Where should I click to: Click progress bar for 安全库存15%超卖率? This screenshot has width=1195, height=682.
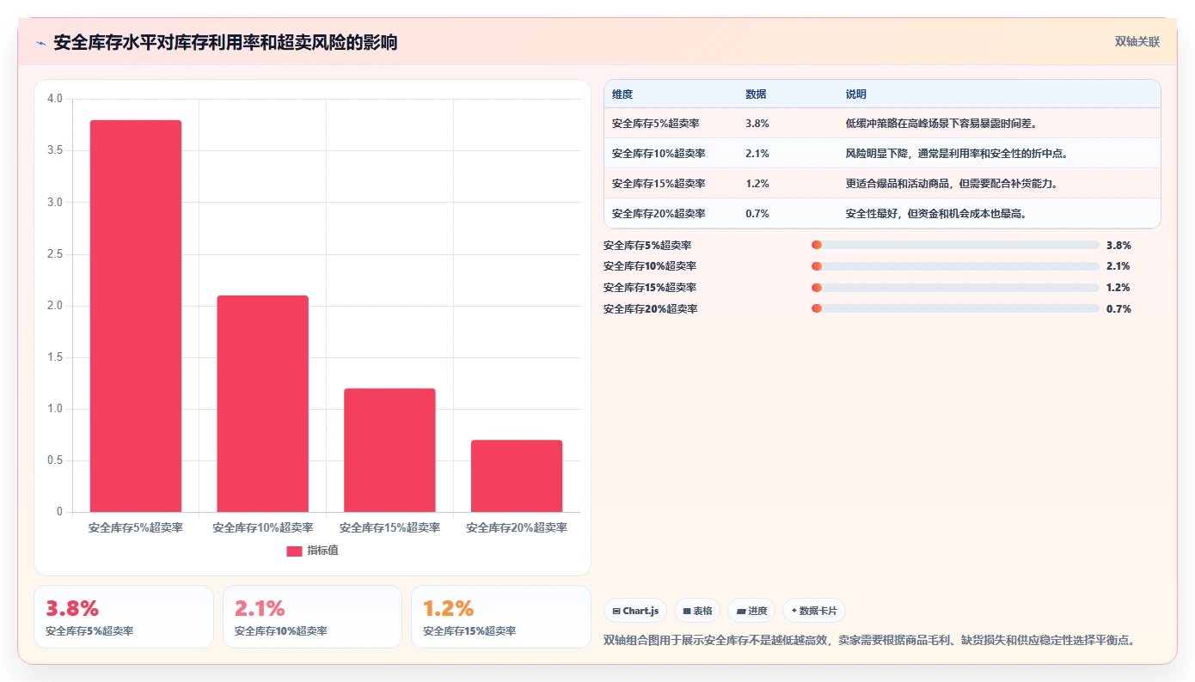tap(955, 288)
